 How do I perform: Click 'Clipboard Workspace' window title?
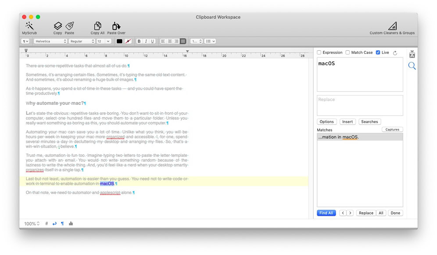coord(218,17)
